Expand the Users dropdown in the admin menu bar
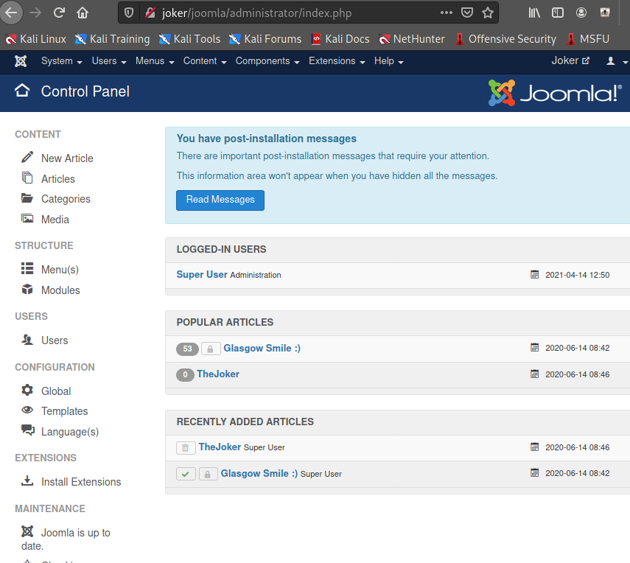Image resolution: width=630 pixels, height=563 pixels. click(109, 61)
